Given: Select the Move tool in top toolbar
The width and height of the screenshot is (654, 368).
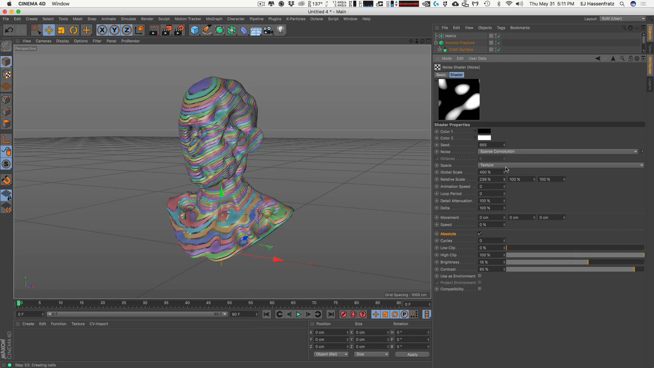Looking at the screenshot, I should (x=49, y=30).
